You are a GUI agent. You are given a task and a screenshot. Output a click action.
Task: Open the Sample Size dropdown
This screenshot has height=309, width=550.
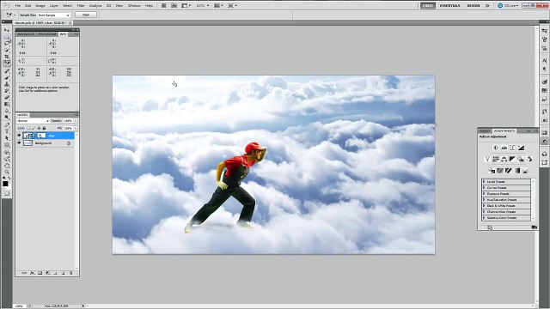pyautogui.click(x=54, y=15)
